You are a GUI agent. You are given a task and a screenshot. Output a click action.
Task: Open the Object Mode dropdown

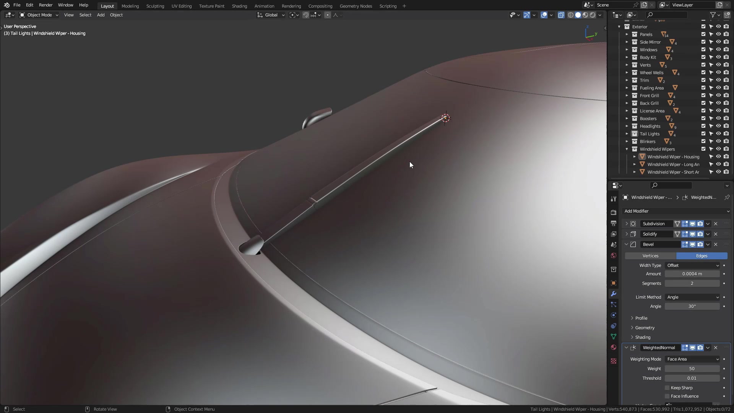[x=39, y=15]
